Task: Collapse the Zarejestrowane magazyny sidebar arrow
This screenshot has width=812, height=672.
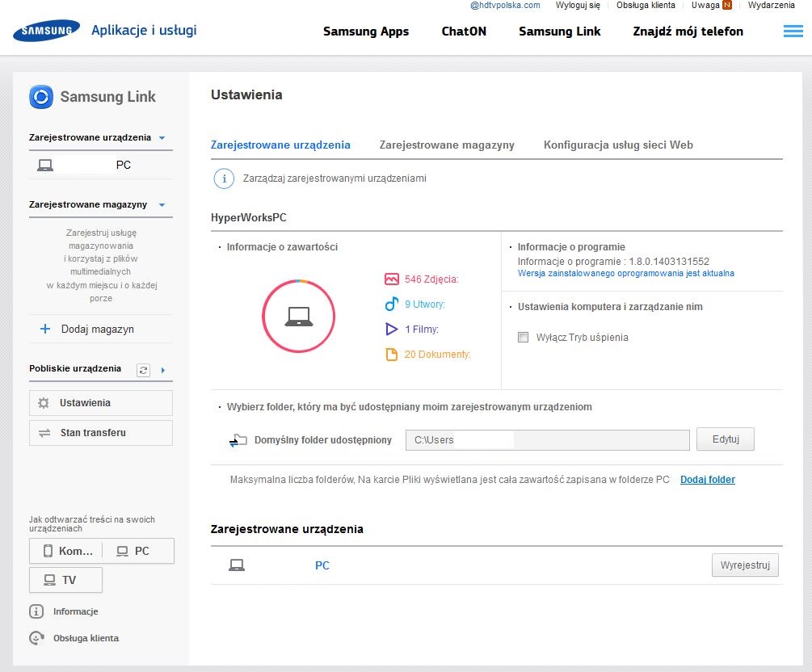Action: tap(162, 205)
